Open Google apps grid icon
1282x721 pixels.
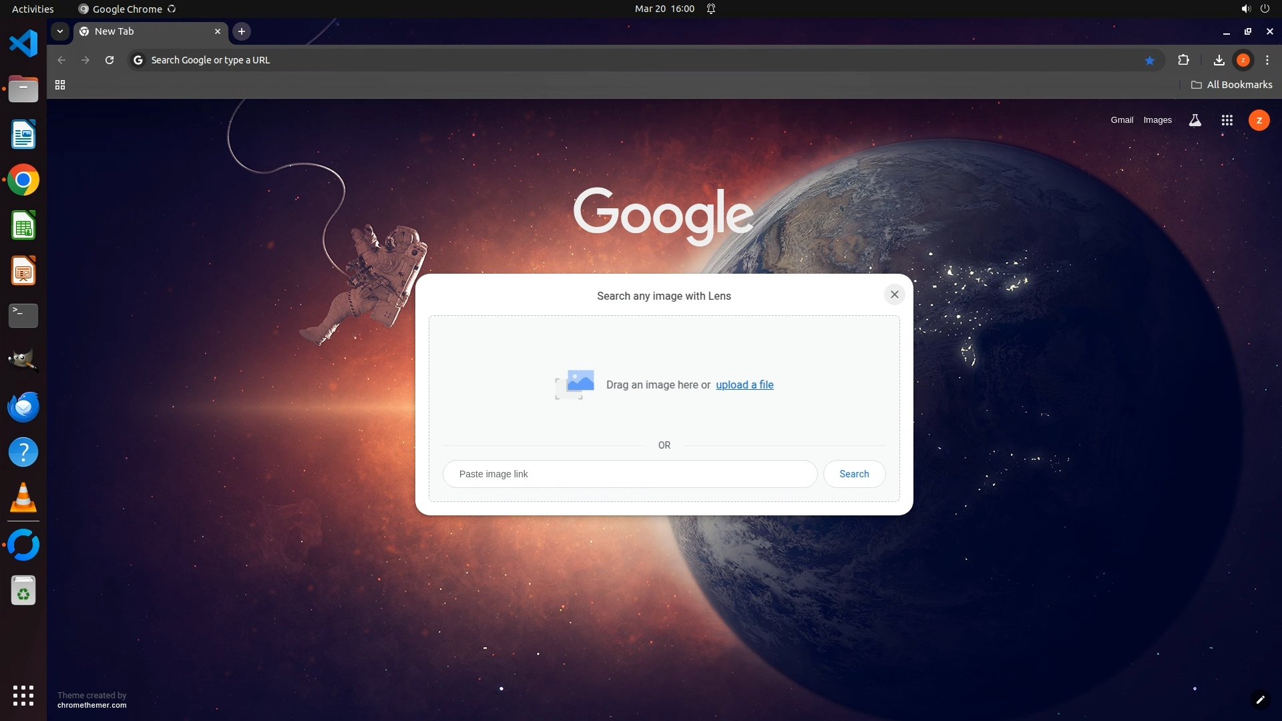(1227, 120)
